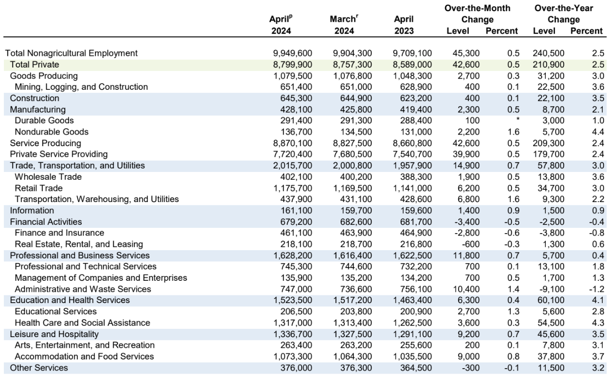Click the Over-the-Month Change header
Viewport: 609px width, 375px height.
478,15
